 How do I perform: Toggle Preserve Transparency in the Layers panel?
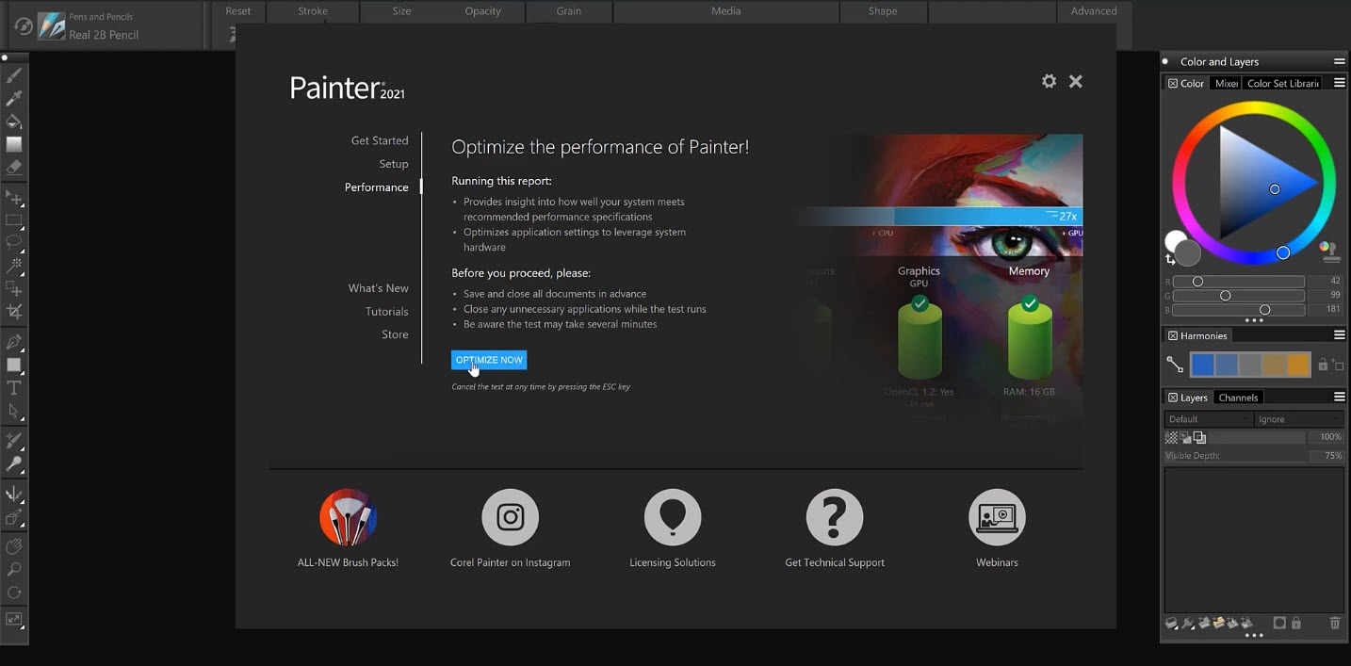[1172, 436]
